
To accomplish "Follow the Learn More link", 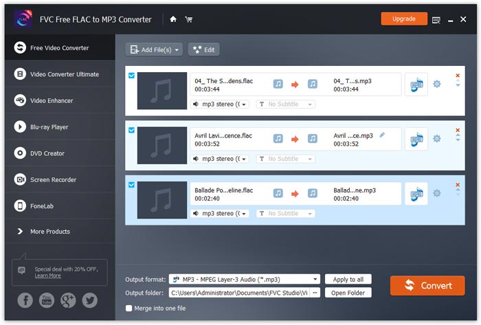I will [47, 276].
